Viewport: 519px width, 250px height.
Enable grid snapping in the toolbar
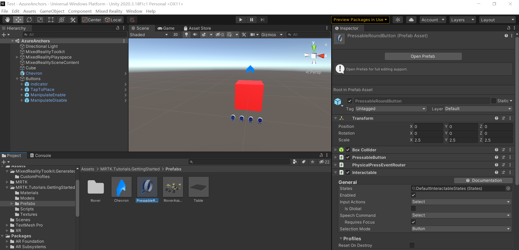[132, 19]
